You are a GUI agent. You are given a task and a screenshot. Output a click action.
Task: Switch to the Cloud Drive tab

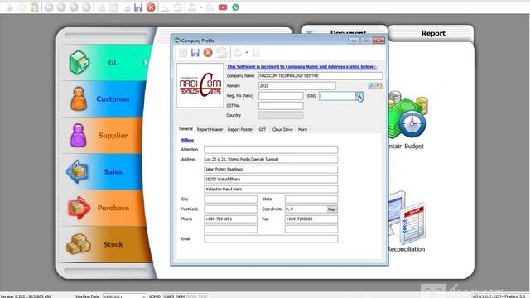(x=282, y=129)
